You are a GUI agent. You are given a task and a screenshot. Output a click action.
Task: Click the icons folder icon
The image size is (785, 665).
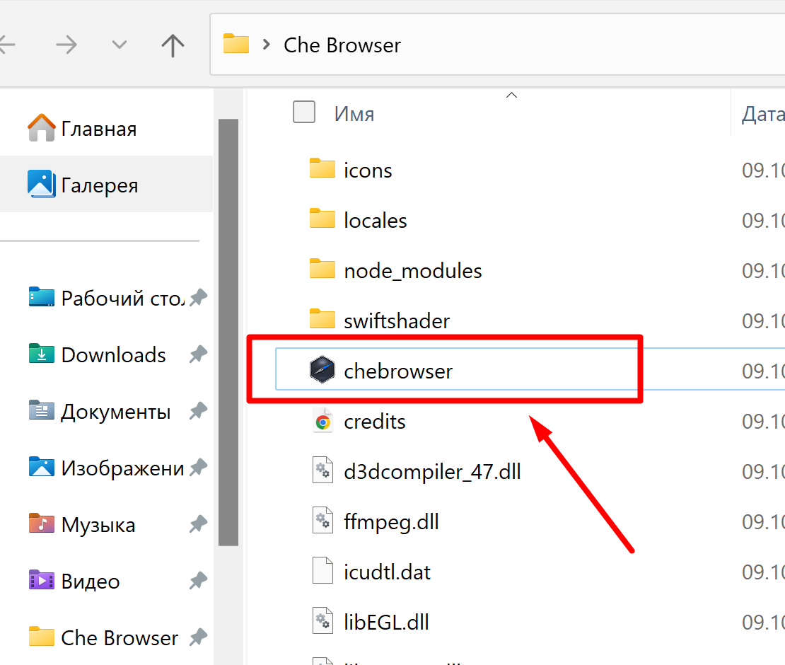tap(322, 168)
